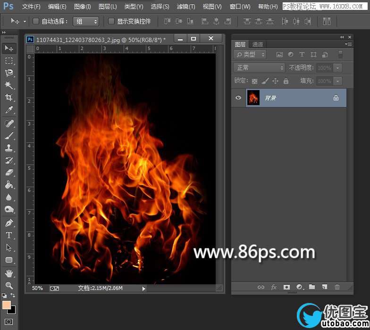Switch to the 图层 tab
This screenshot has height=330, width=370.
pyautogui.click(x=240, y=44)
